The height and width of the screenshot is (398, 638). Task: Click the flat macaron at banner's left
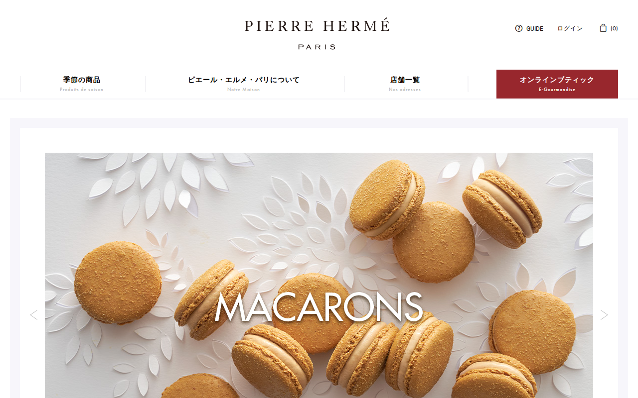coord(118,283)
